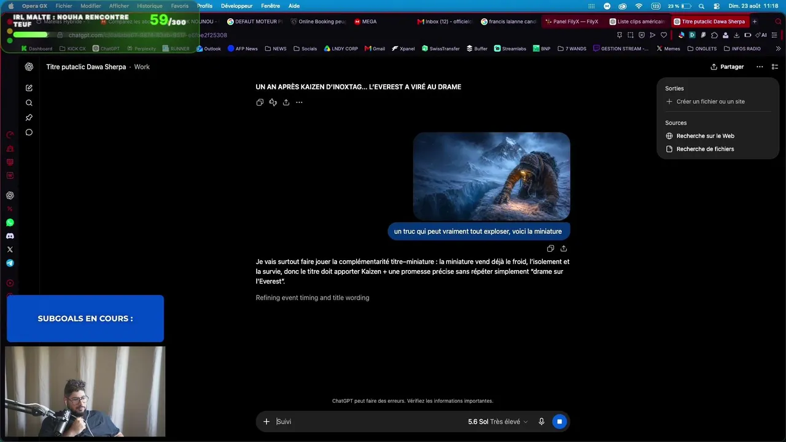Click the heart icon in the address bar

pyautogui.click(x=664, y=35)
